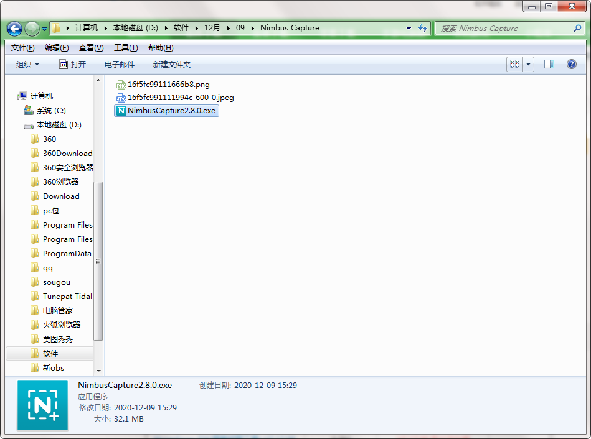Open the 查看(V) menu
The width and height of the screenshot is (591, 439).
pyautogui.click(x=91, y=48)
